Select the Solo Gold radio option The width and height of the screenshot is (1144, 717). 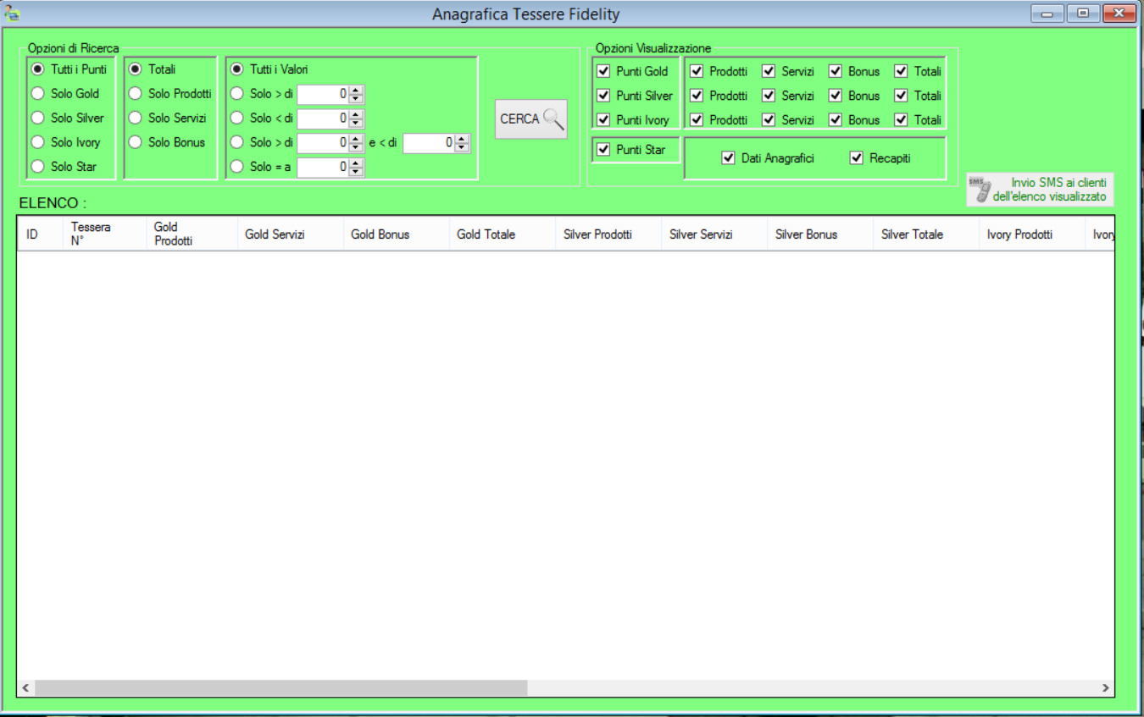coord(65,94)
